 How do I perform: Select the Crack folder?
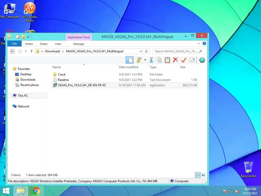(62, 75)
